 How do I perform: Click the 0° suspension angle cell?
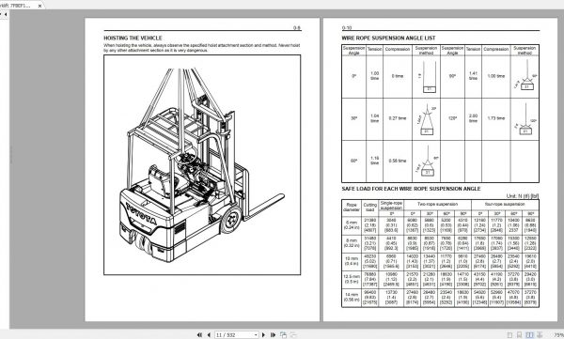click(x=354, y=76)
